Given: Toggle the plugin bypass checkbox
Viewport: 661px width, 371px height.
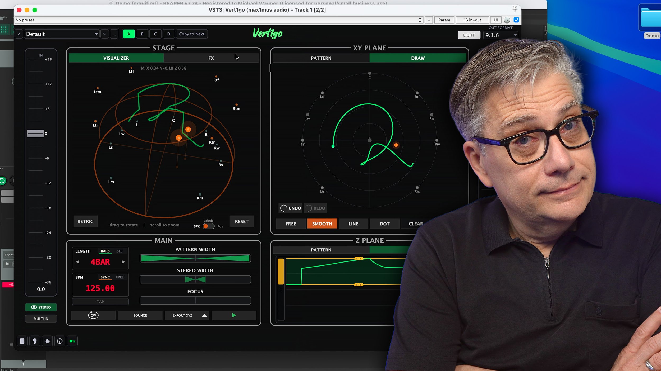Looking at the screenshot, I should (x=516, y=20).
